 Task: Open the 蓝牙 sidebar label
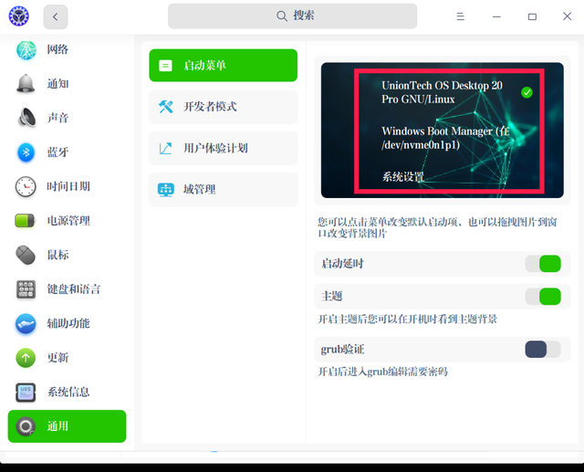57,152
